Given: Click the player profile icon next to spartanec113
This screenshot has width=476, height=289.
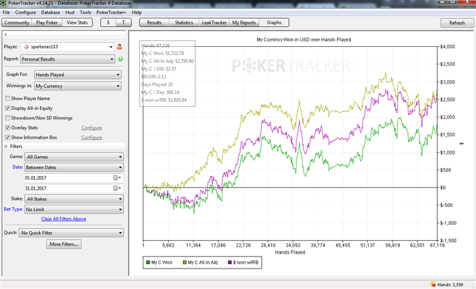Looking at the screenshot, I should 120,47.
